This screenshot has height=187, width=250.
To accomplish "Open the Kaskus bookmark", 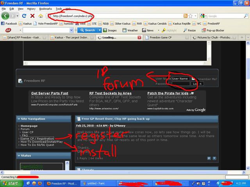I will tap(25, 23).
